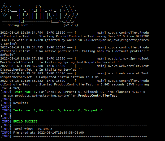Viewport: 165px width, 141px height.
Task: Click the [INFO] tag beside 'Results:'
Action: click(6, 103)
